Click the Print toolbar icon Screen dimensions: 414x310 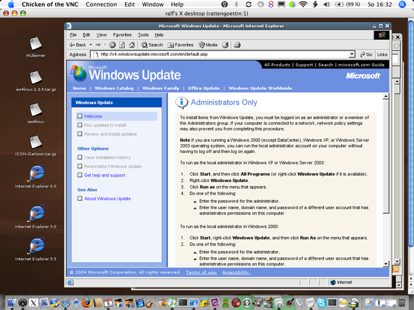pyautogui.click(x=237, y=45)
